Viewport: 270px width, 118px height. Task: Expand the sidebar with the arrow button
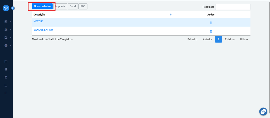pos(13,8)
